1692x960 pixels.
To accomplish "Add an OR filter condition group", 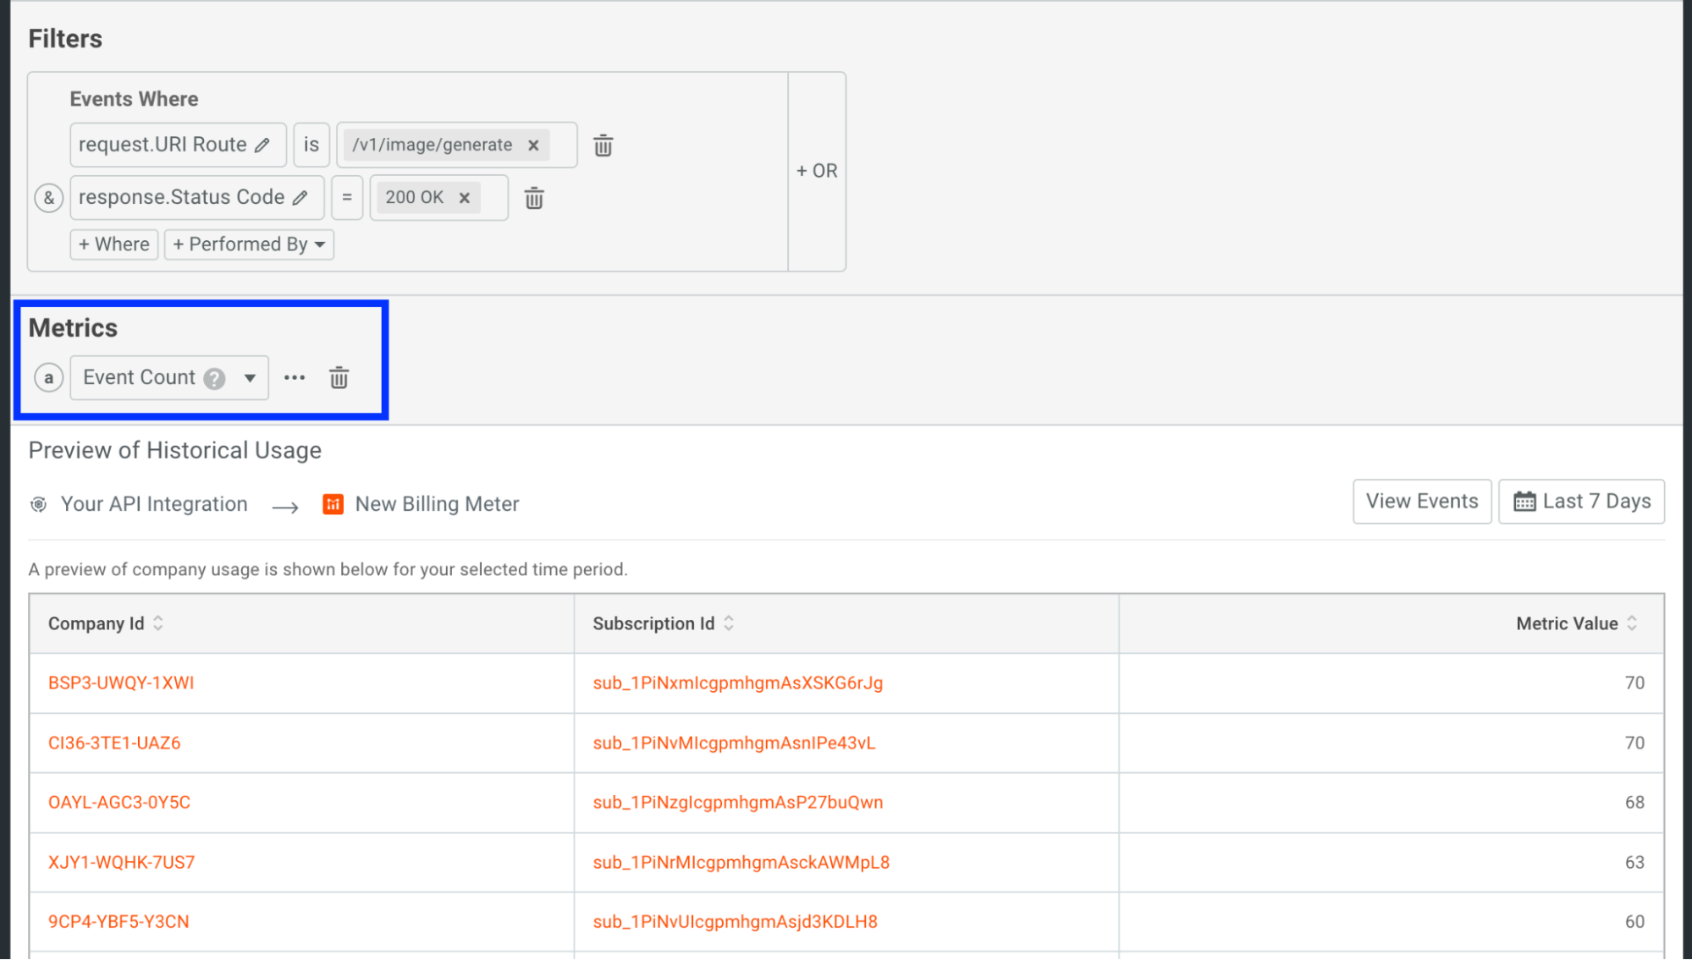I will (816, 171).
